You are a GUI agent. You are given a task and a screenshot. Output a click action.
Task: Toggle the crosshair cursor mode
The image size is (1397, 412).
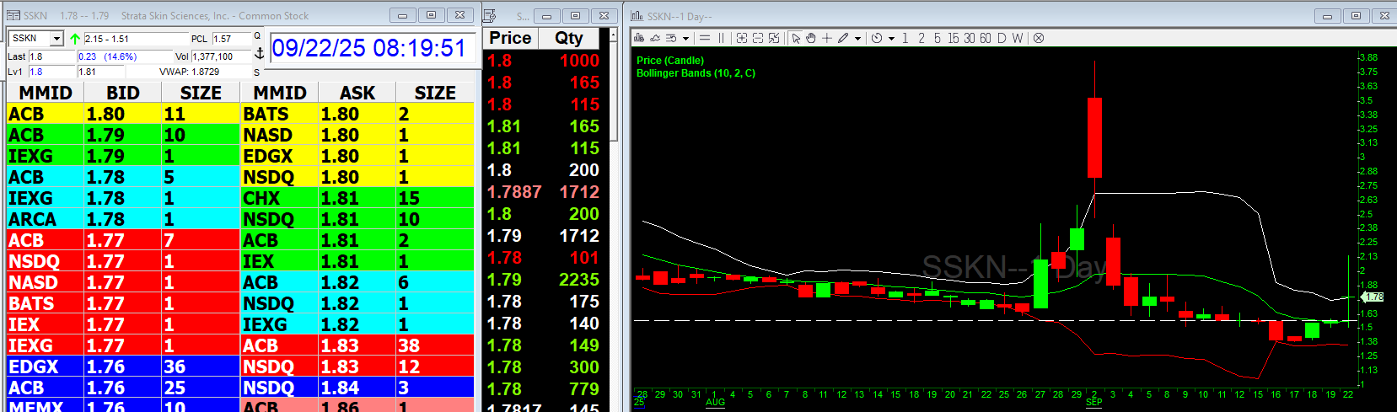click(827, 38)
